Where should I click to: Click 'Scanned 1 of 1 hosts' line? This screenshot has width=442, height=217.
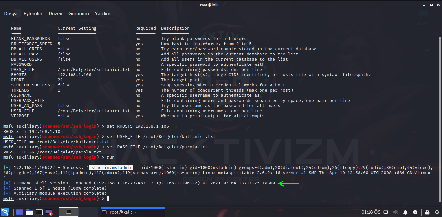(x=55, y=188)
